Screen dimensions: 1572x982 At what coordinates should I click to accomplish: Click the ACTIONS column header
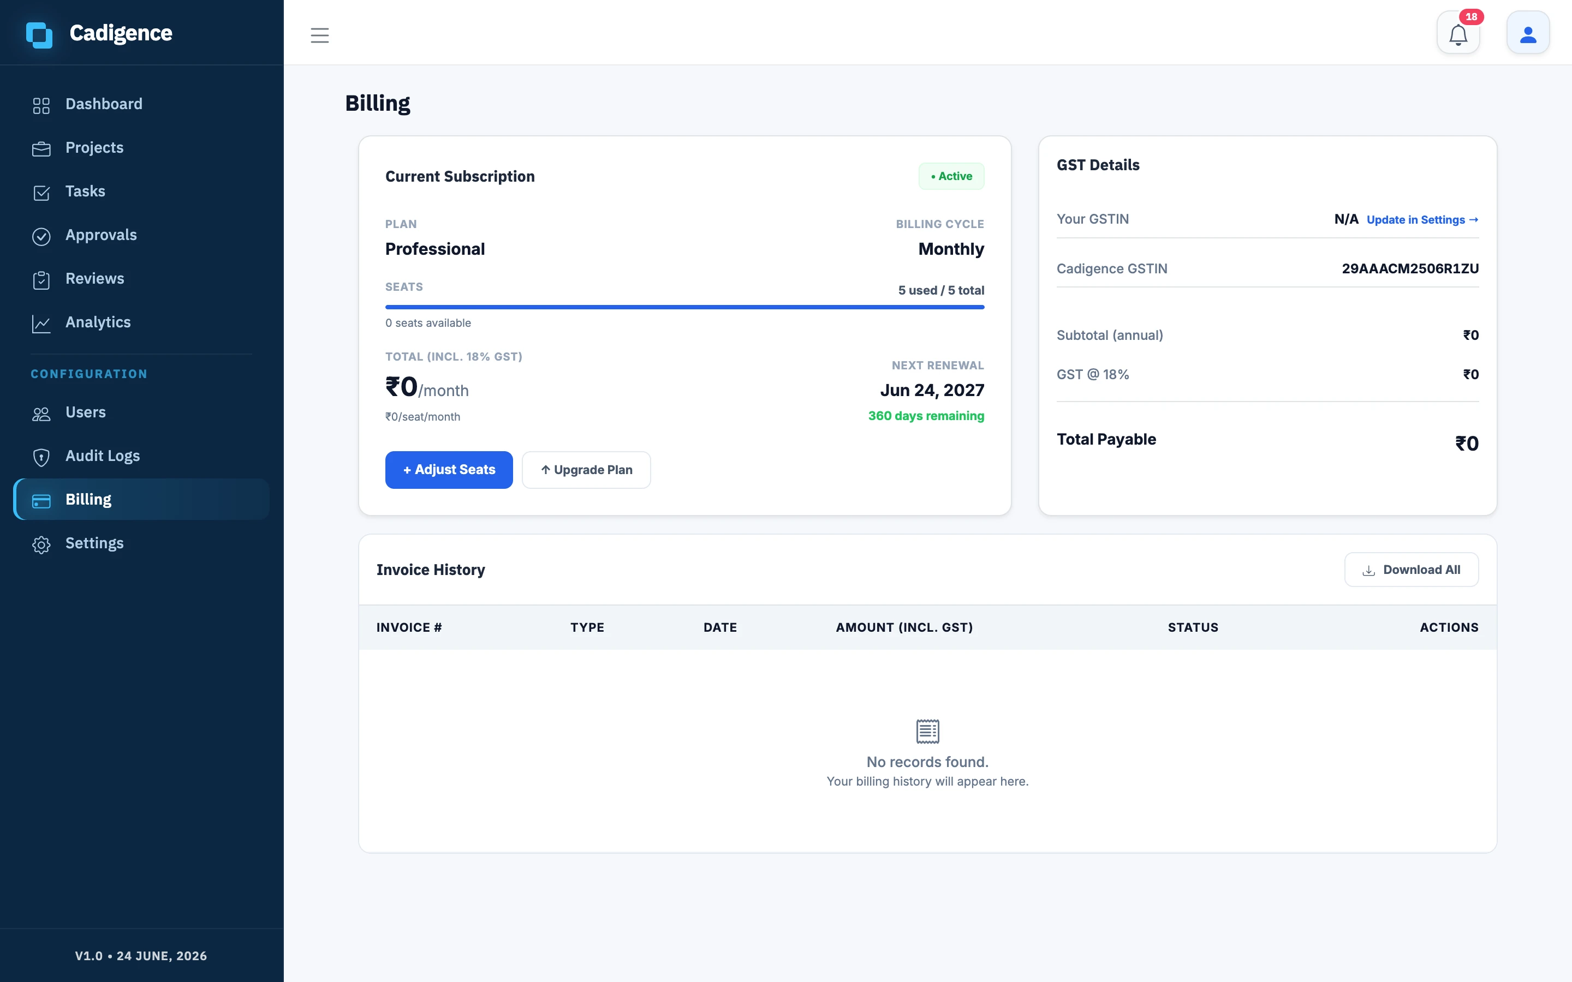(x=1449, y=627)
